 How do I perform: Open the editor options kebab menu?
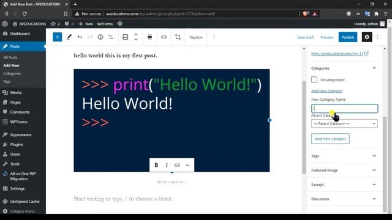377,37
